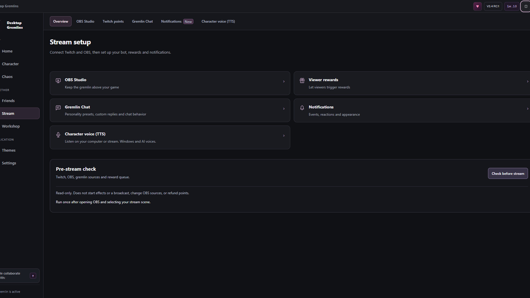Click the OBS Studio monitor icon
This screenshot has height=298, width=530.
(58, 81)
